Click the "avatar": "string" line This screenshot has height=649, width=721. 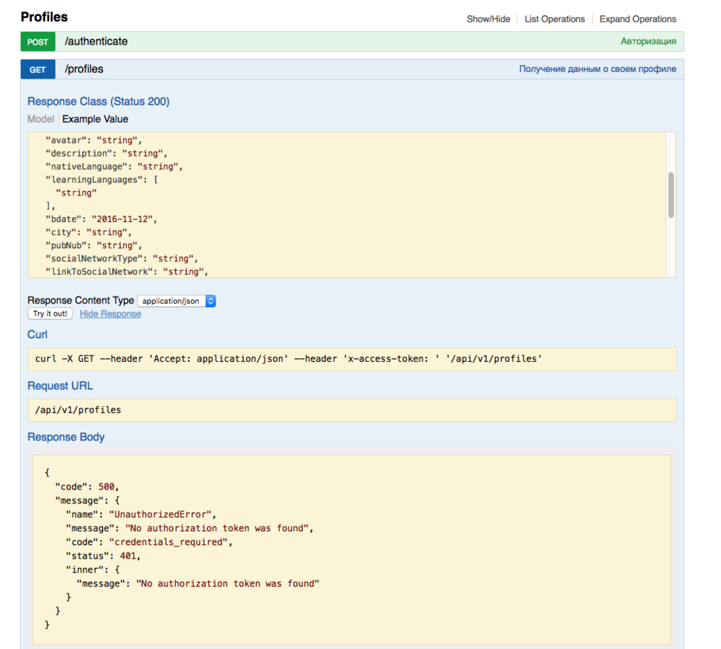(94, 141)
